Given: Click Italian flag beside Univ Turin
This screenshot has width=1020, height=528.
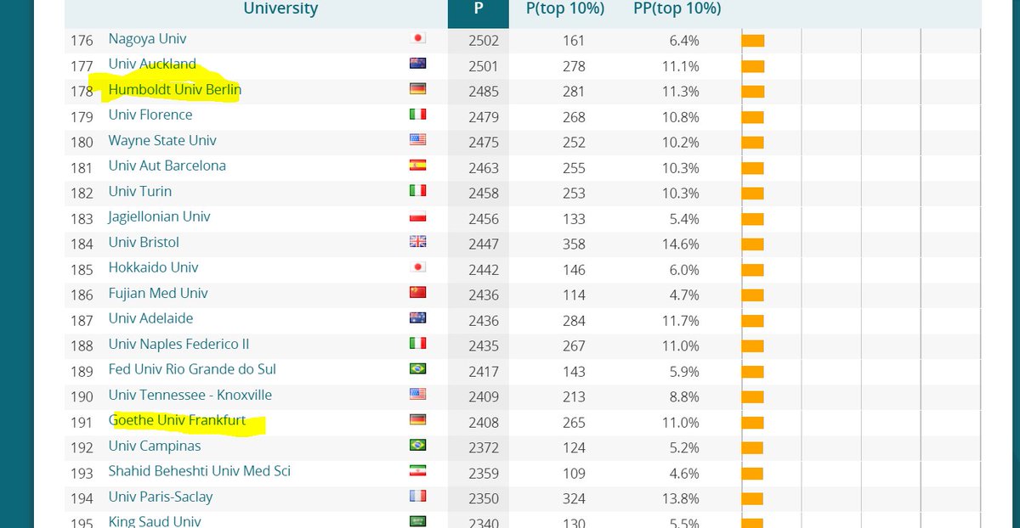Looking at the screenshot, I should pos(417,191).
